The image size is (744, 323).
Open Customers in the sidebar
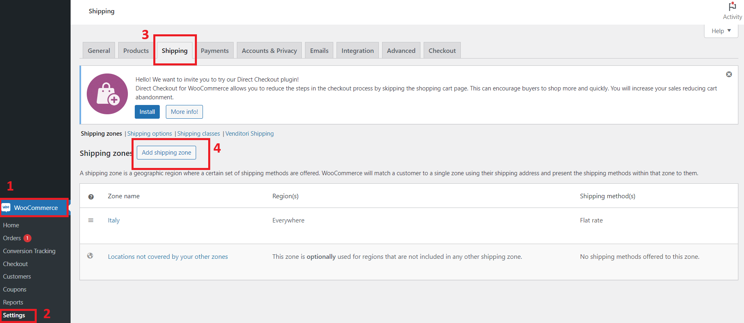(x=17, y=277)
